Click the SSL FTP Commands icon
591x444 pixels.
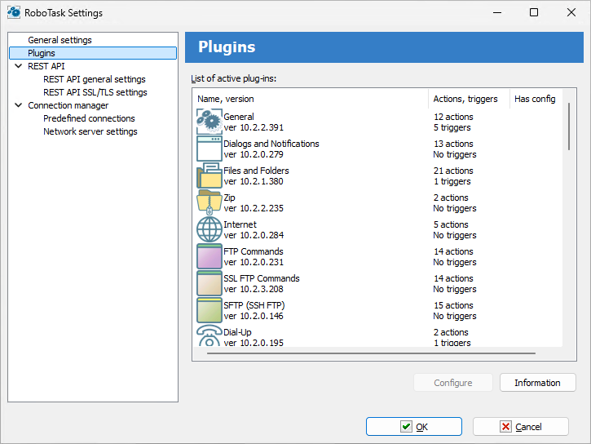[x=209, y=283]
